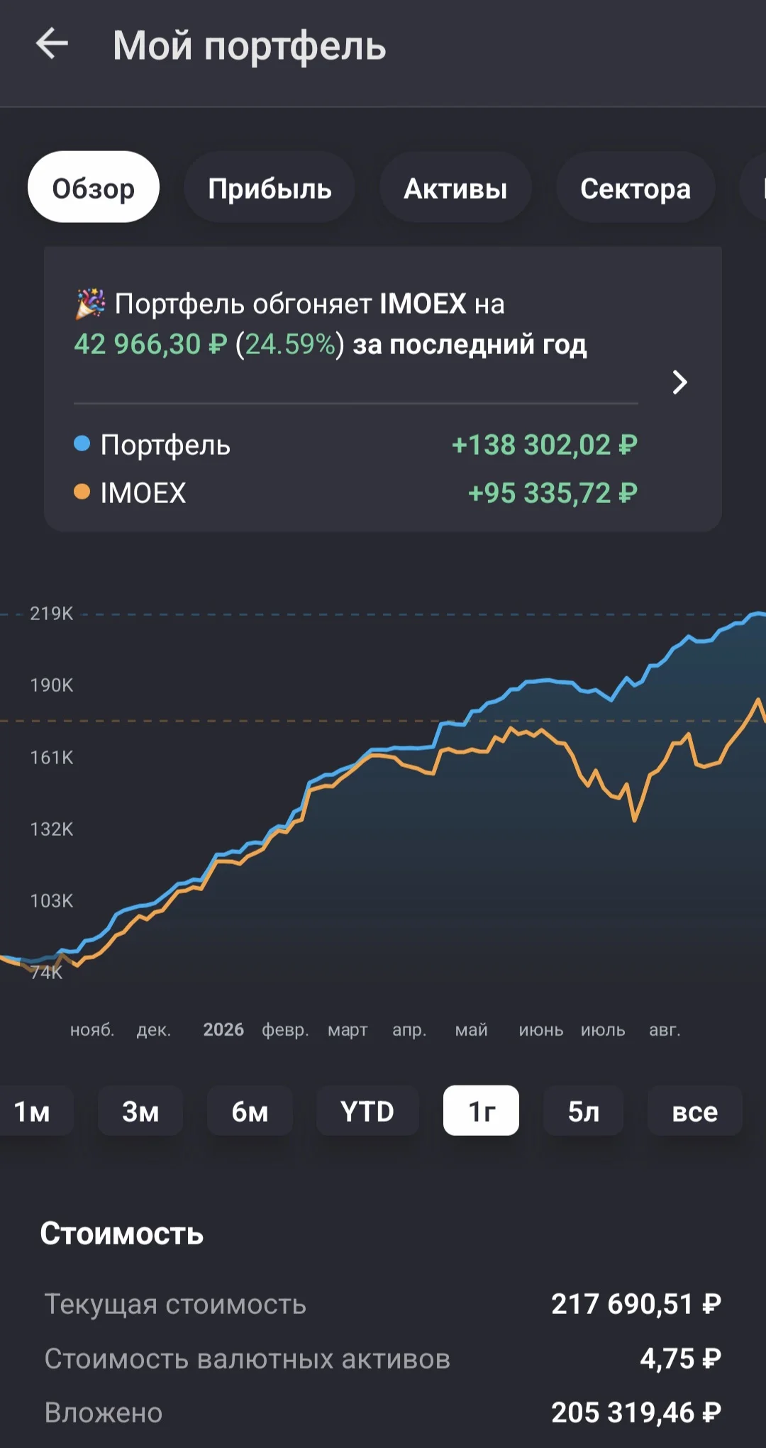Viewport: 766px width, 1448px height.
Task: Tap the IMOEX legend label
Action: (143, 493)
